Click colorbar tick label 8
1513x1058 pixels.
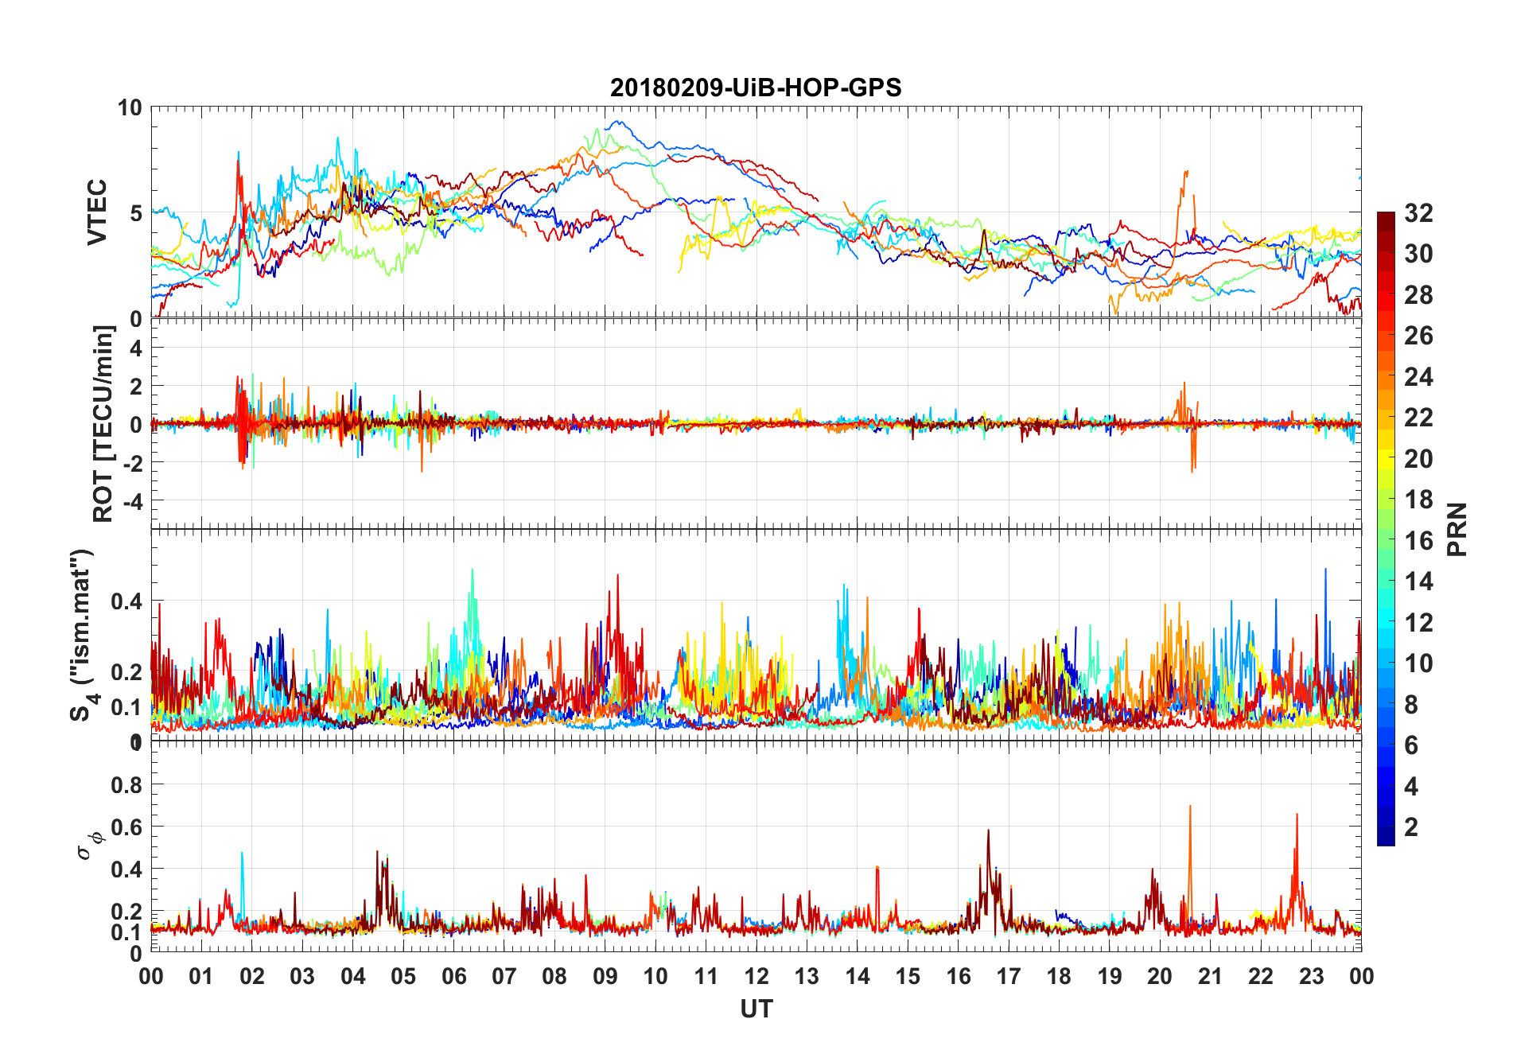pos(1411,705)
